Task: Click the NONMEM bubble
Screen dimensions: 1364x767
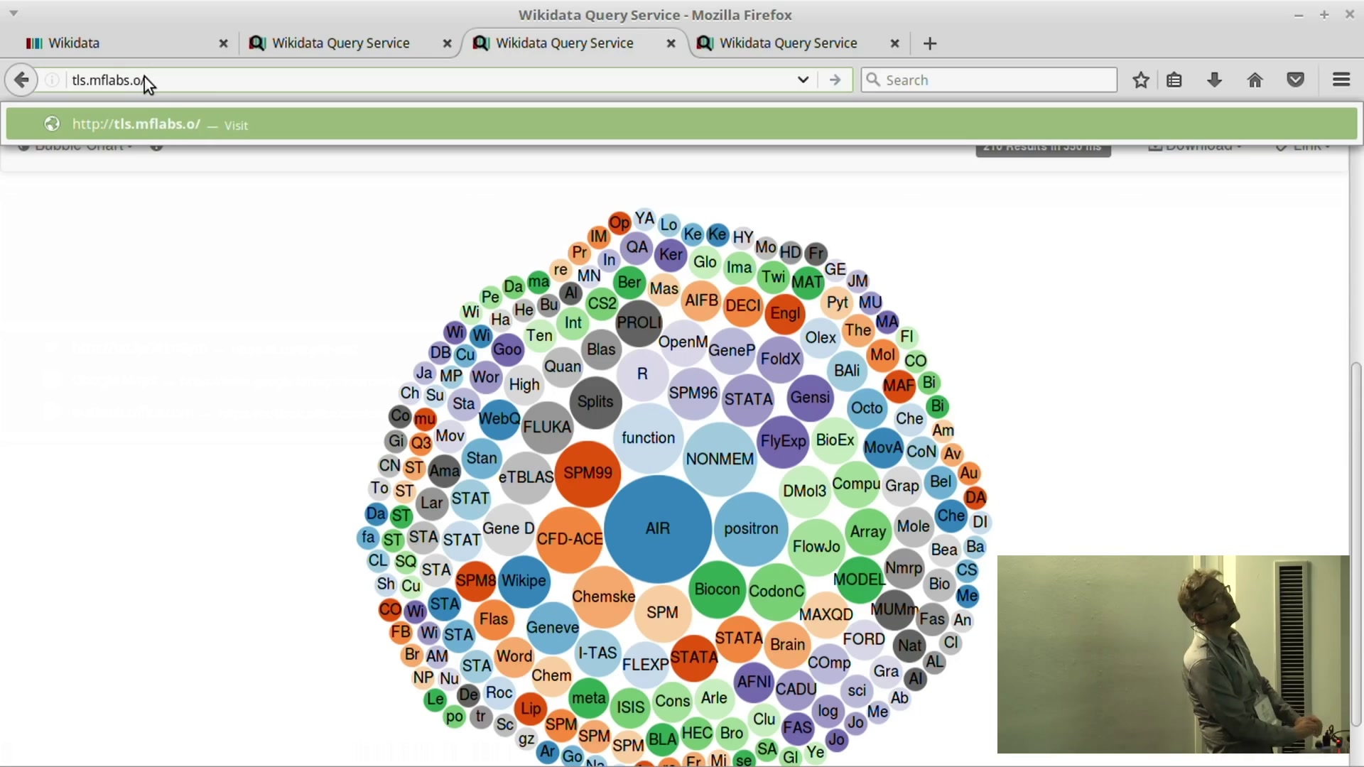Action: [720, 459]
